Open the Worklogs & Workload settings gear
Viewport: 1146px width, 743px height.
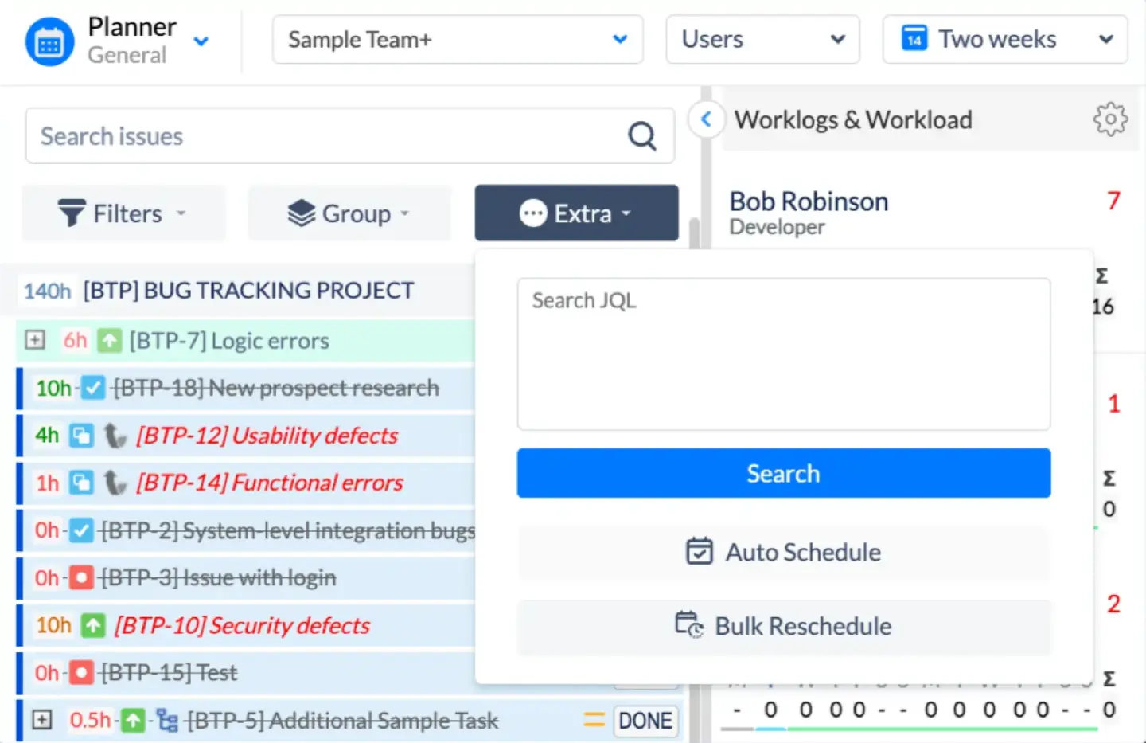click(x=1110, y=119)
